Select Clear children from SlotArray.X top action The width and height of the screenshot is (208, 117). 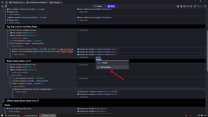[94, 9]
